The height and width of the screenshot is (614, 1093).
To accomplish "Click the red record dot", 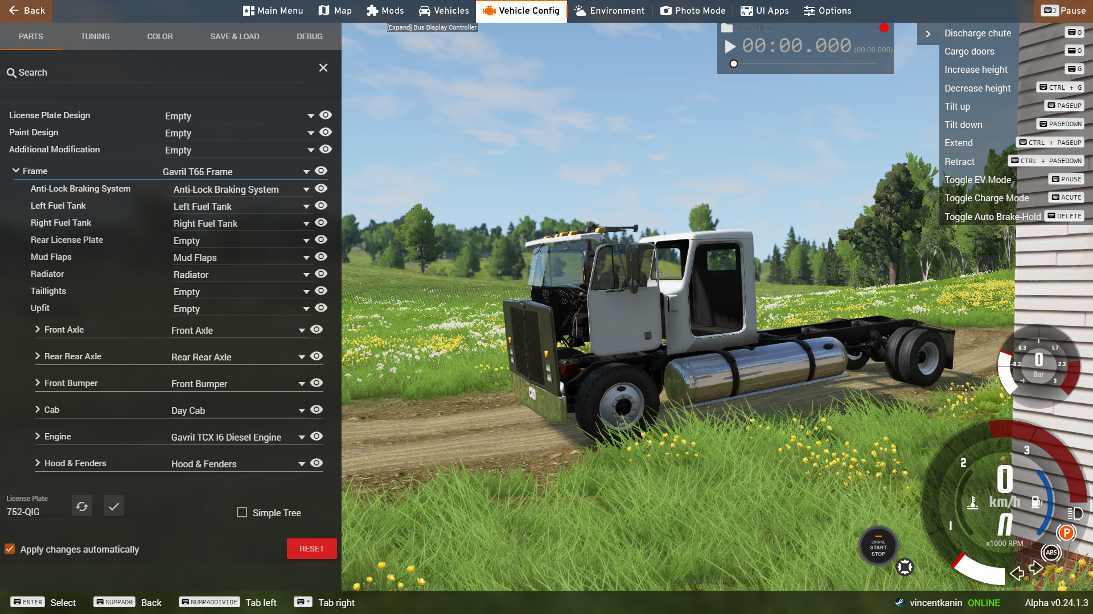I will [884, 28].
